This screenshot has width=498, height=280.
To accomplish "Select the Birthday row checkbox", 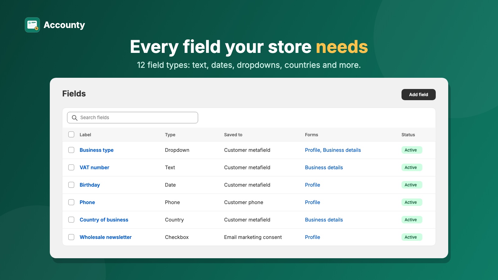I will click(x=71, y=185).
